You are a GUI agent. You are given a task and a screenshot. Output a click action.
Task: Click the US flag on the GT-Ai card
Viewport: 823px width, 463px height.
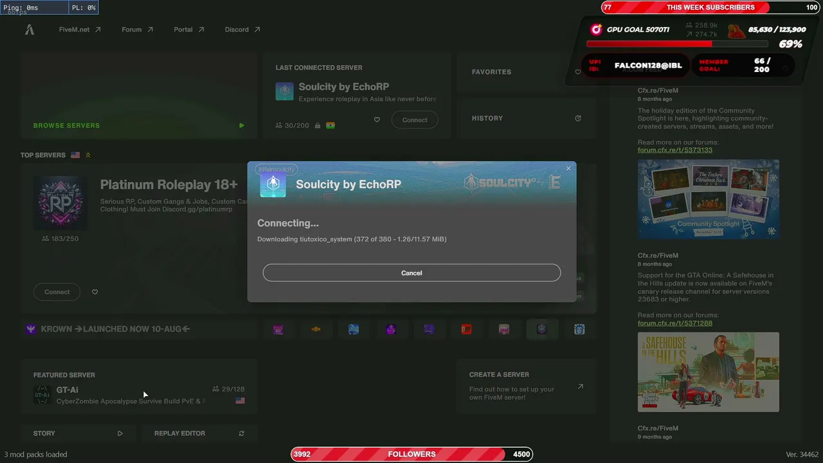pos(240,401)
